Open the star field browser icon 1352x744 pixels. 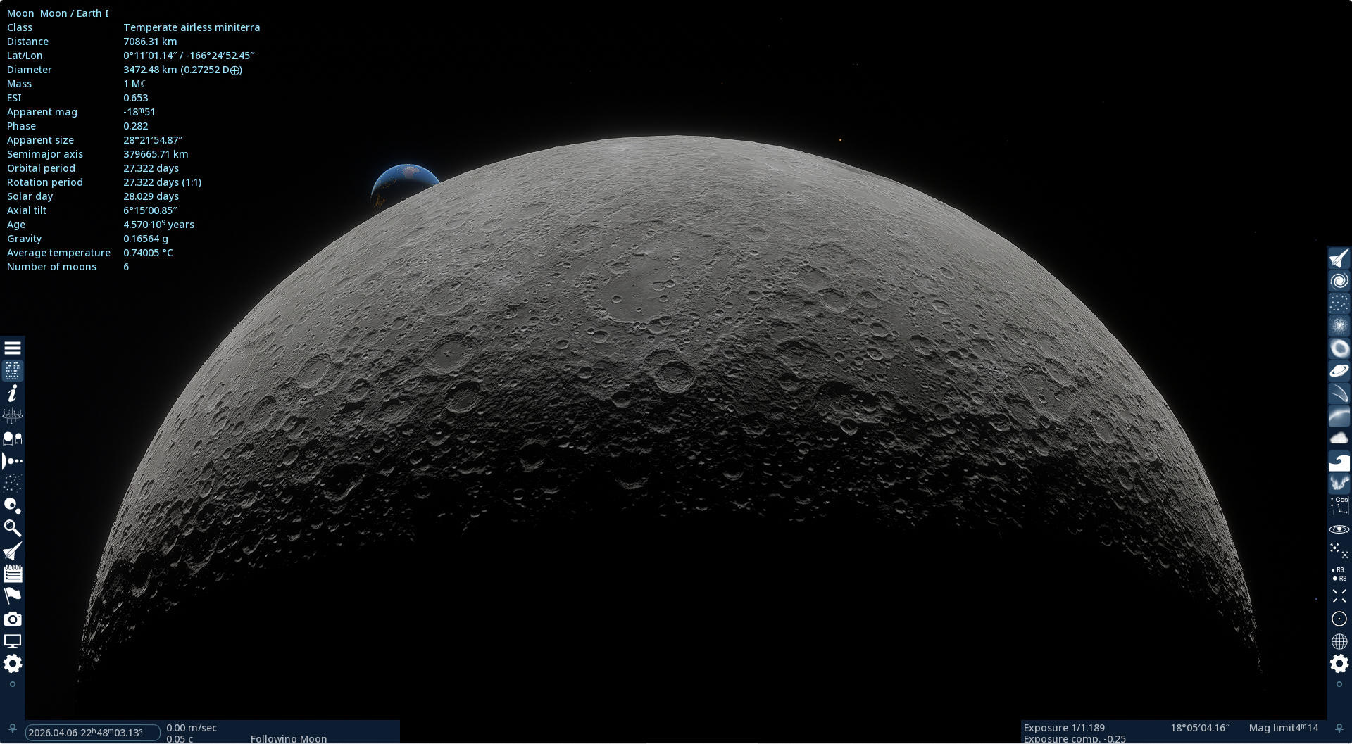tap(13, 484)
